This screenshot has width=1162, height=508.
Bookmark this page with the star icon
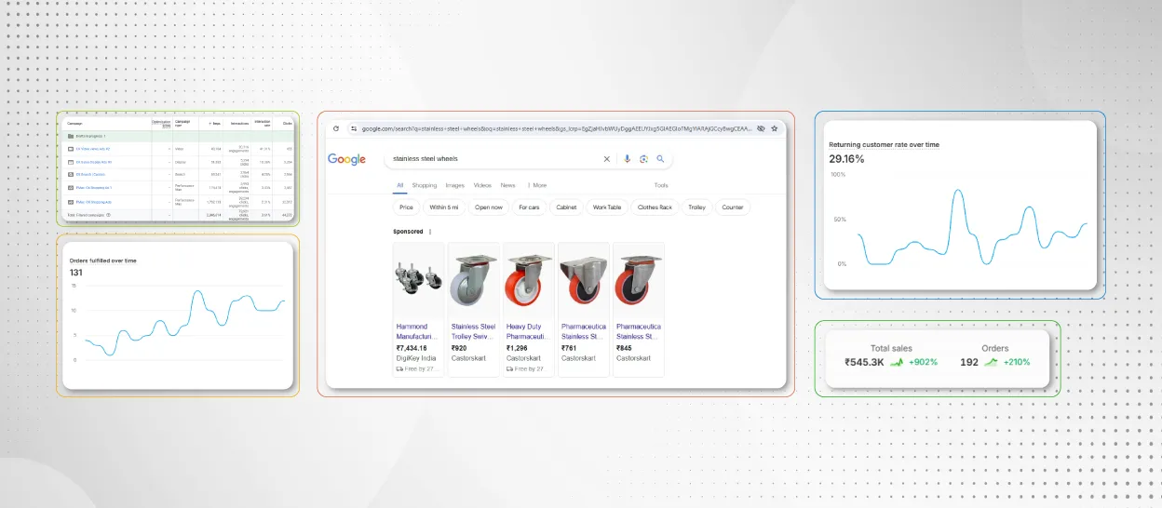click(x=774, y=128)
